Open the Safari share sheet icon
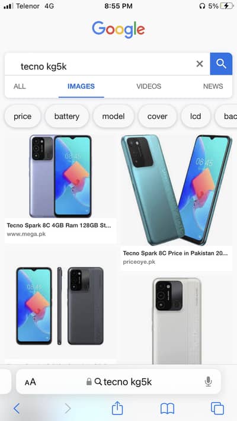 tap(117, 408)
